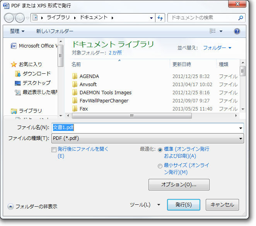This screenshot has width=256, height=226.
Task: Click the ファイル名 text field
Action: [147, 127]
